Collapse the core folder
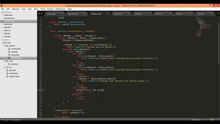The width and height of the screenshot is (220, 124). pos(4,61)
